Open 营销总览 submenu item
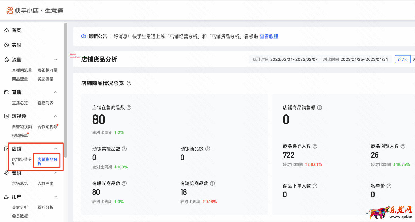 20,184
